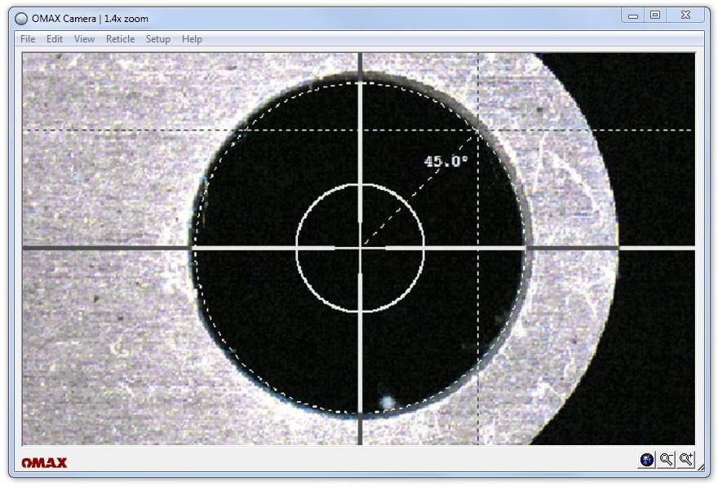Click the OMAX Camera title bar icon
This screenshot has width=718, height=490.
(21, 19)
